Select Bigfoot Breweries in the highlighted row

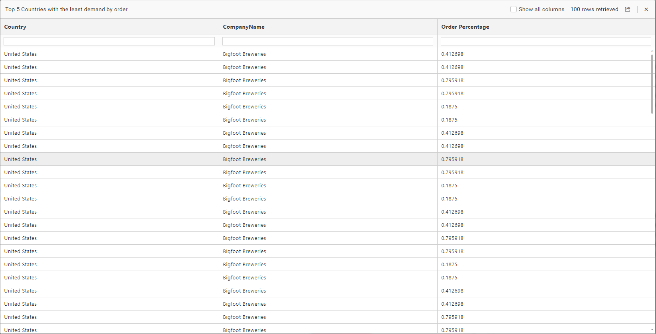[x=244, y=159]
